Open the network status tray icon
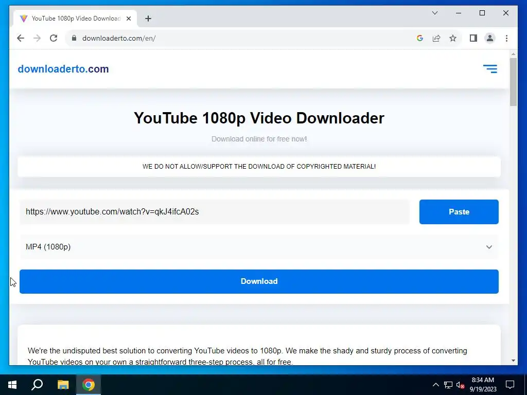Viewport: 527px width, 395px height. pos(448,385)
